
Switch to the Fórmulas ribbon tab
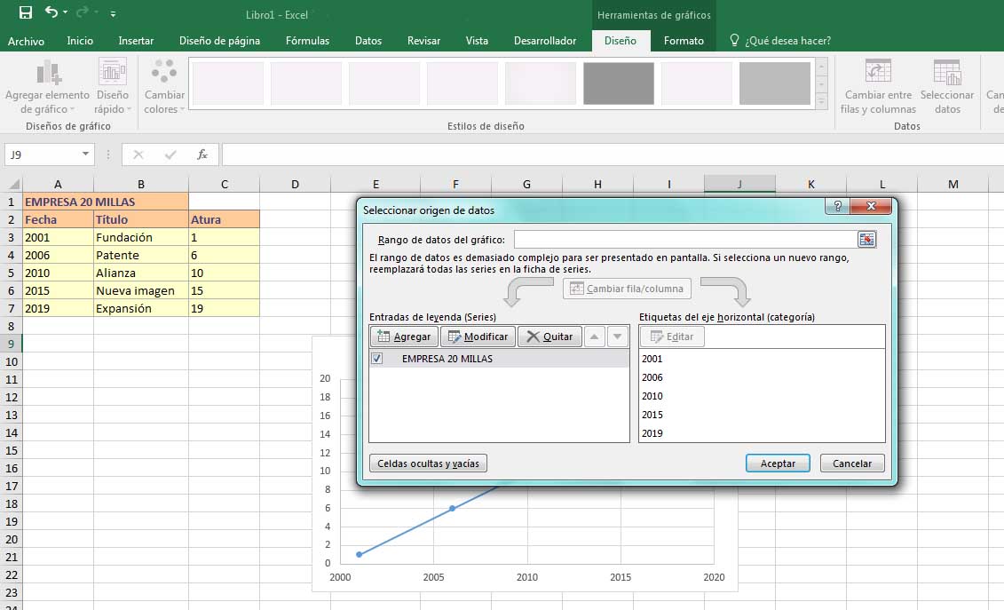pyautogui.click(x=307, y=40)
